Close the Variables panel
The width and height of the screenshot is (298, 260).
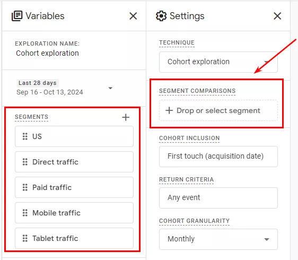pos(133,16)
